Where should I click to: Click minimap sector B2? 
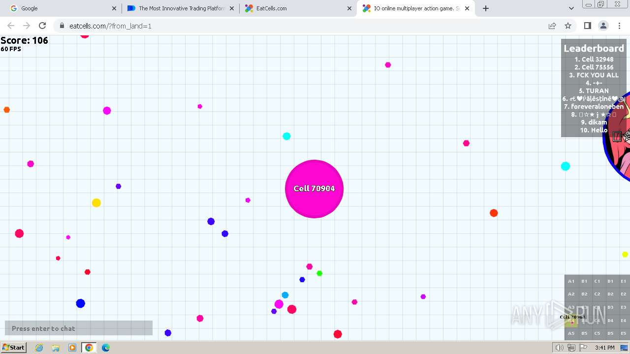pos(584,294)
